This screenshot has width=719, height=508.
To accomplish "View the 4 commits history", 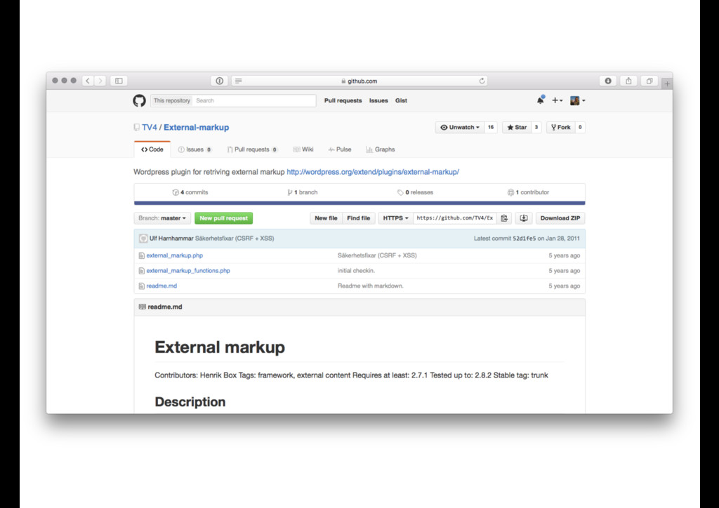I will [190, 192].
